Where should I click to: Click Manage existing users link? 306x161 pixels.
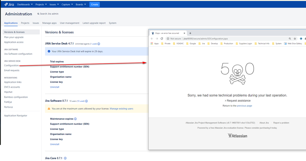121,109
